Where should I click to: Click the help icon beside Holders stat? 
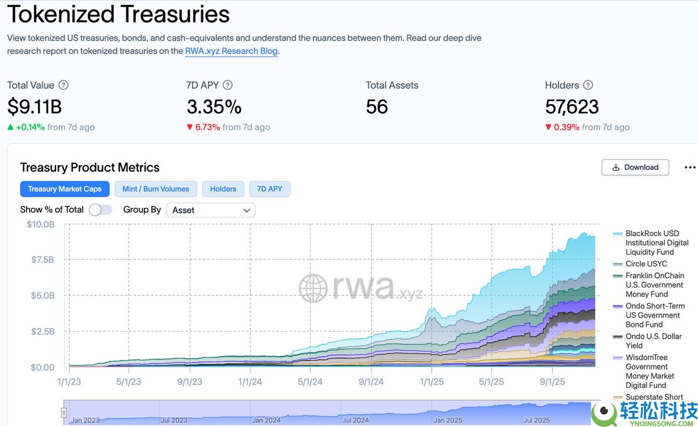(x=588, y=85)
